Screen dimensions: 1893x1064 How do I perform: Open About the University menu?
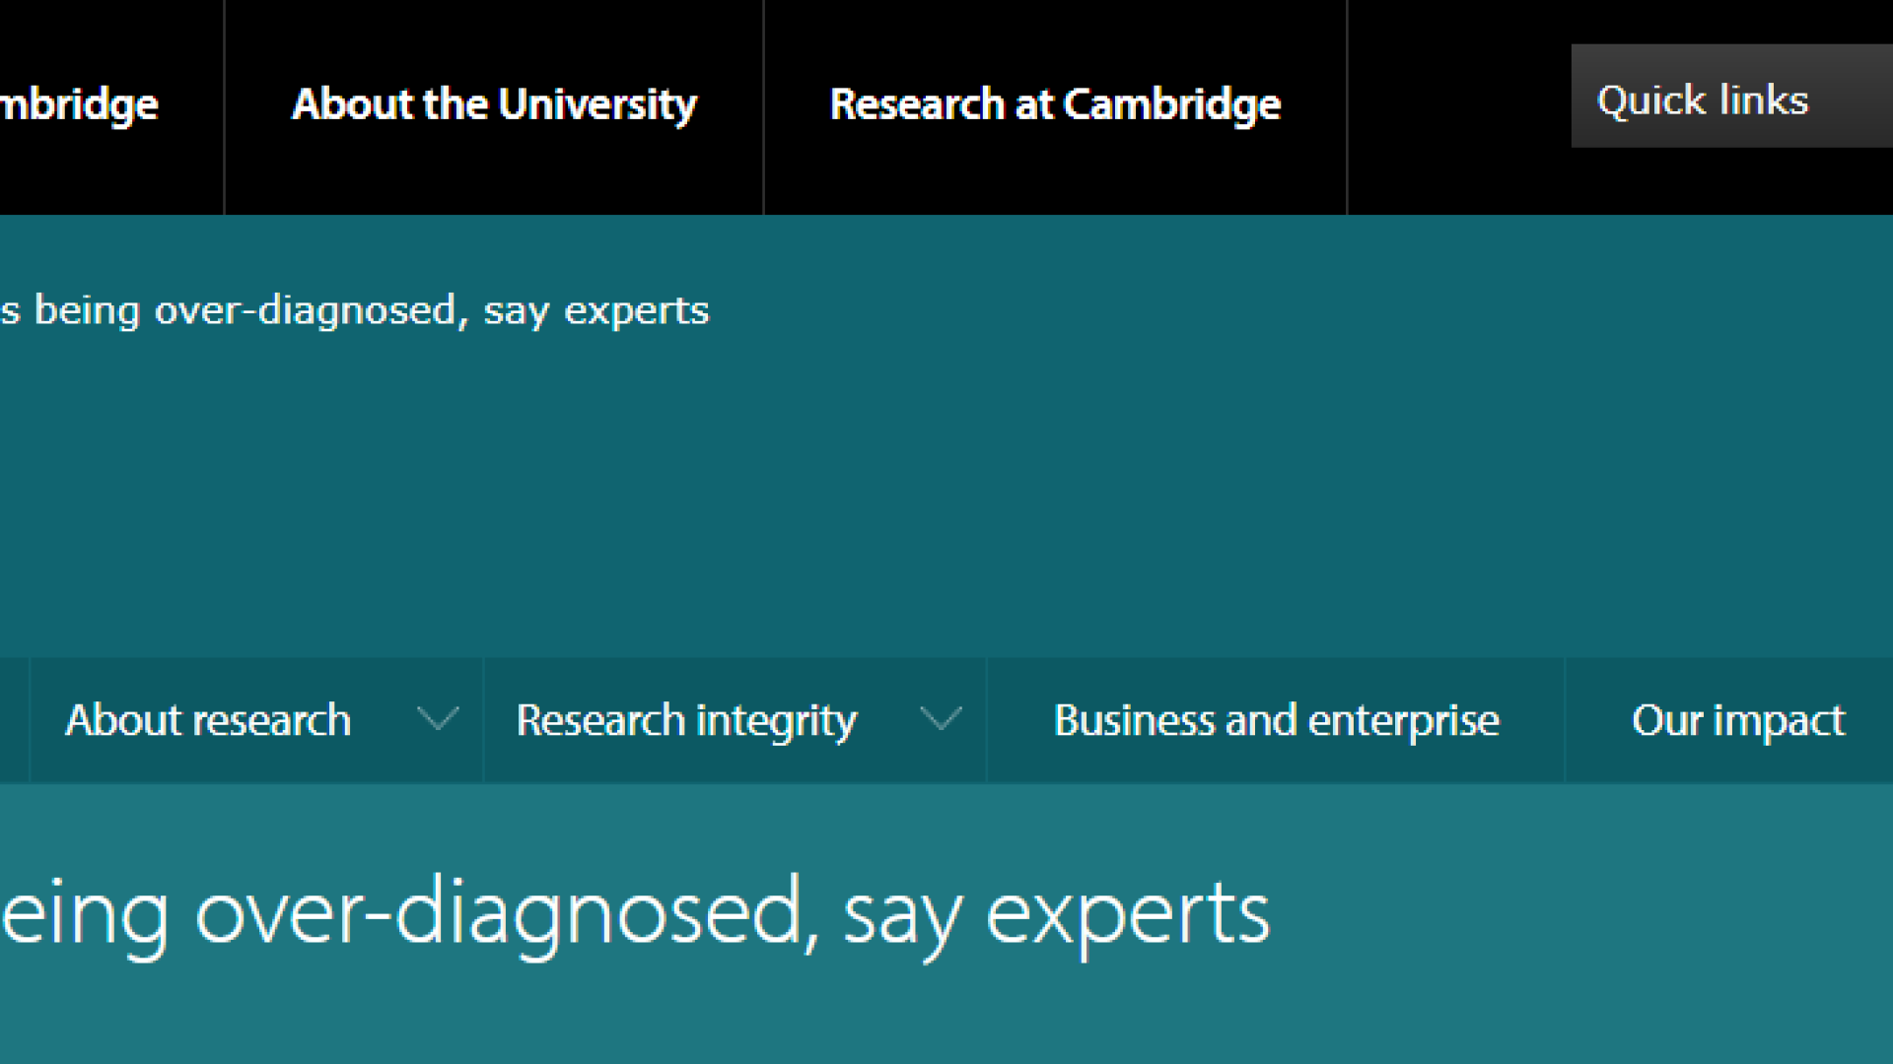point(494,104)
